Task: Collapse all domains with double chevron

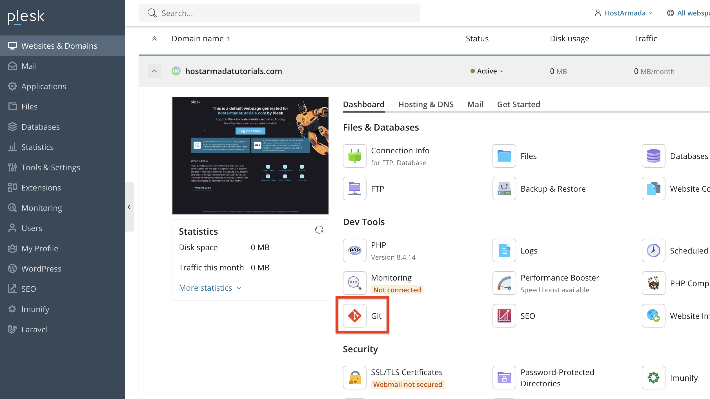Action: [x=154, y=39]
